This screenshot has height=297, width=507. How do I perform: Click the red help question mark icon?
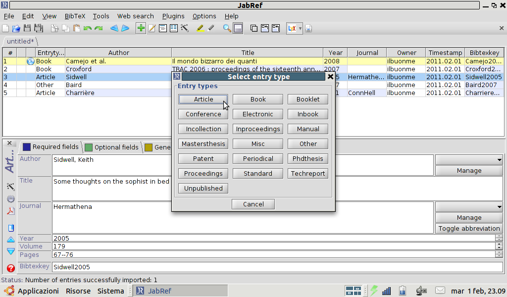tap(11, 268)
